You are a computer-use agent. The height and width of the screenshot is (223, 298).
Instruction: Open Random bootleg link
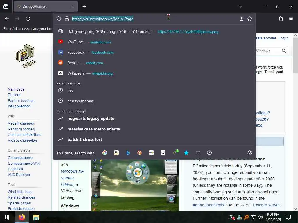(21, 129)
